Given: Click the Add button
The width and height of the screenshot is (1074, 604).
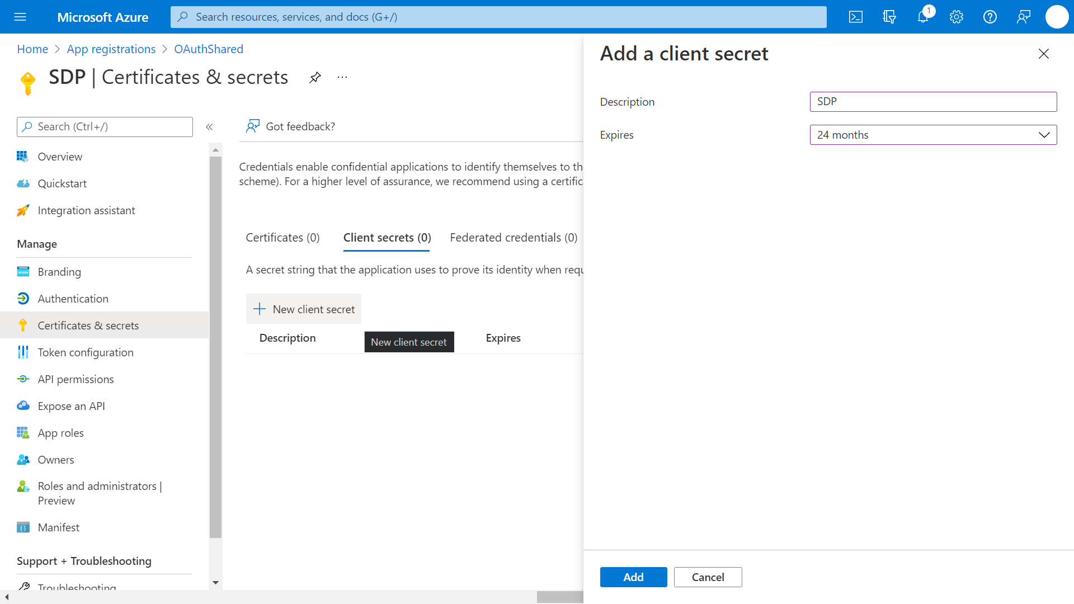Looking at the screenshot, I should coord(633,577).
